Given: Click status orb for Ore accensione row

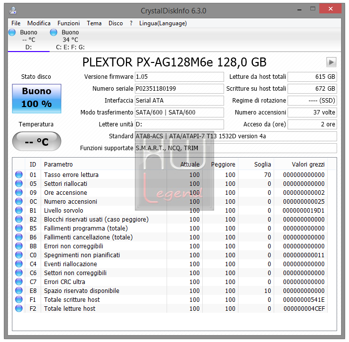Looking at the screenshot, I should coord(19,192).
